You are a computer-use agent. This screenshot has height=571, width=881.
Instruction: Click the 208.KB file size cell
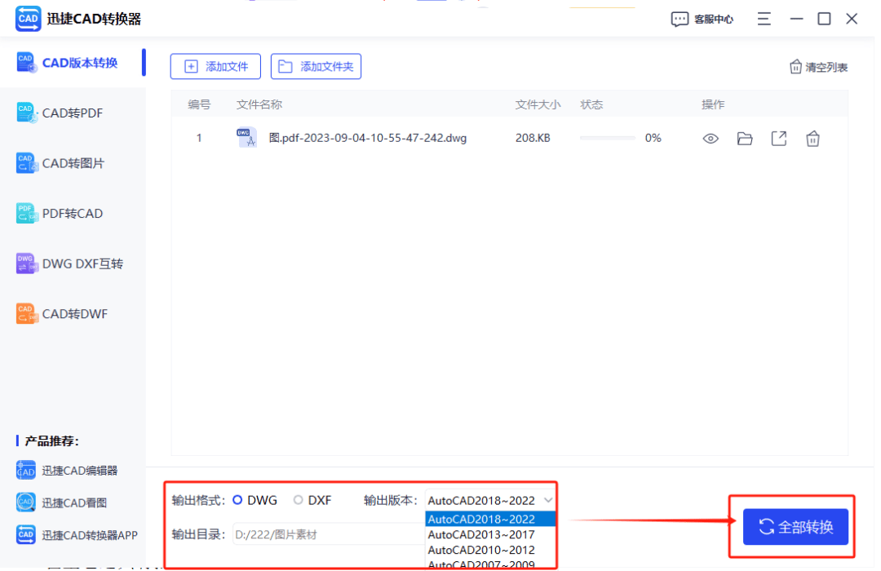click(x=533, y=138)
